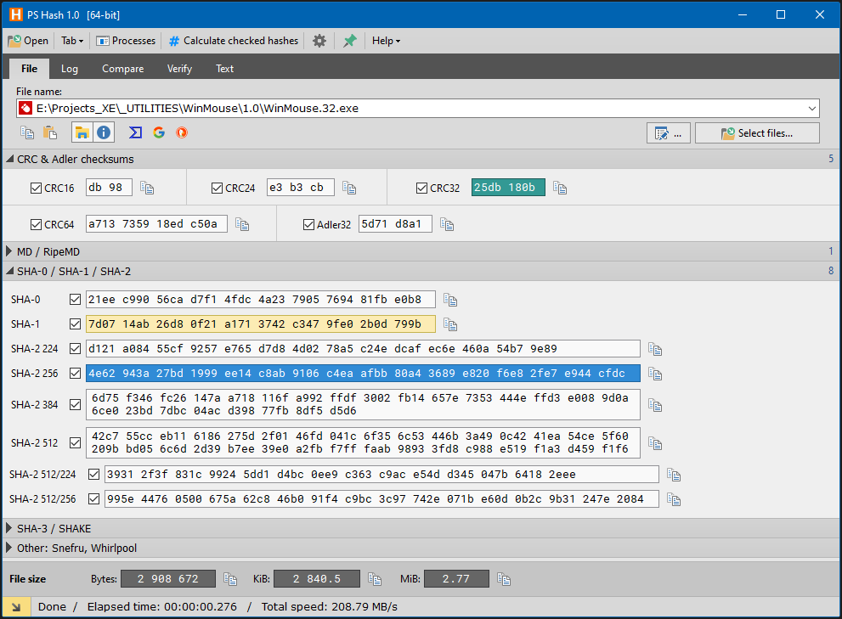This screenshot has height=619, width=842.
Task: Copy SHA-1 hash to clipboard
Action: [450, 325]
